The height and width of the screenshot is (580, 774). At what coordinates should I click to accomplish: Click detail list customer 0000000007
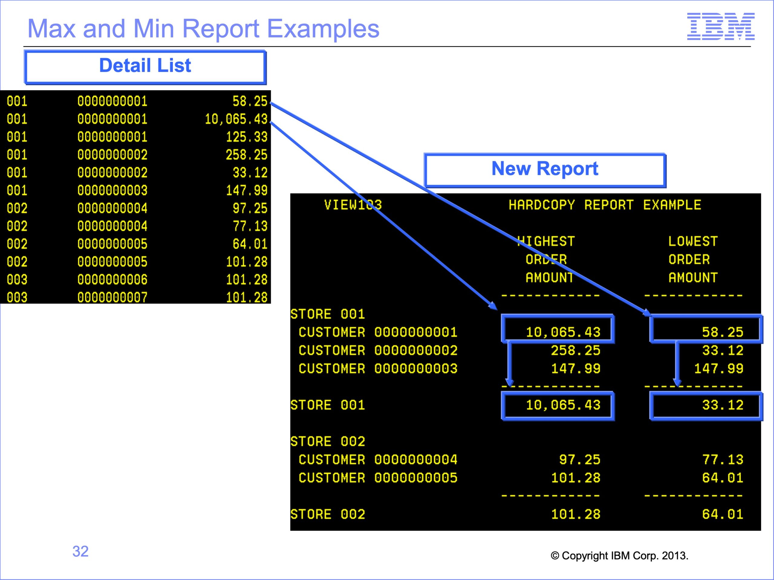point(112,298)
